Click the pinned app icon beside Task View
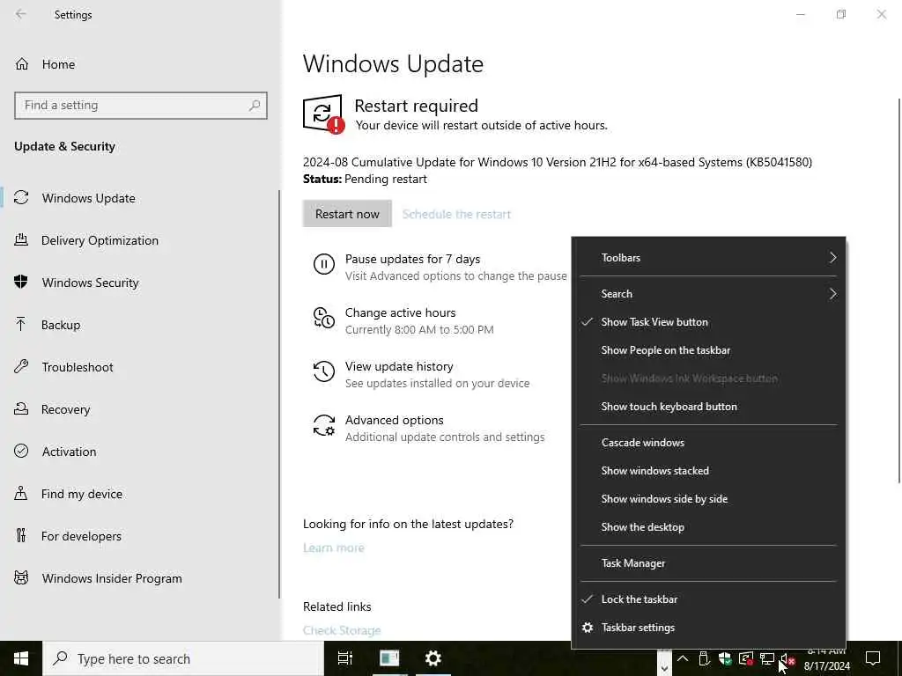The width and height of the screenshot is (902, 676). coord(389,658)
